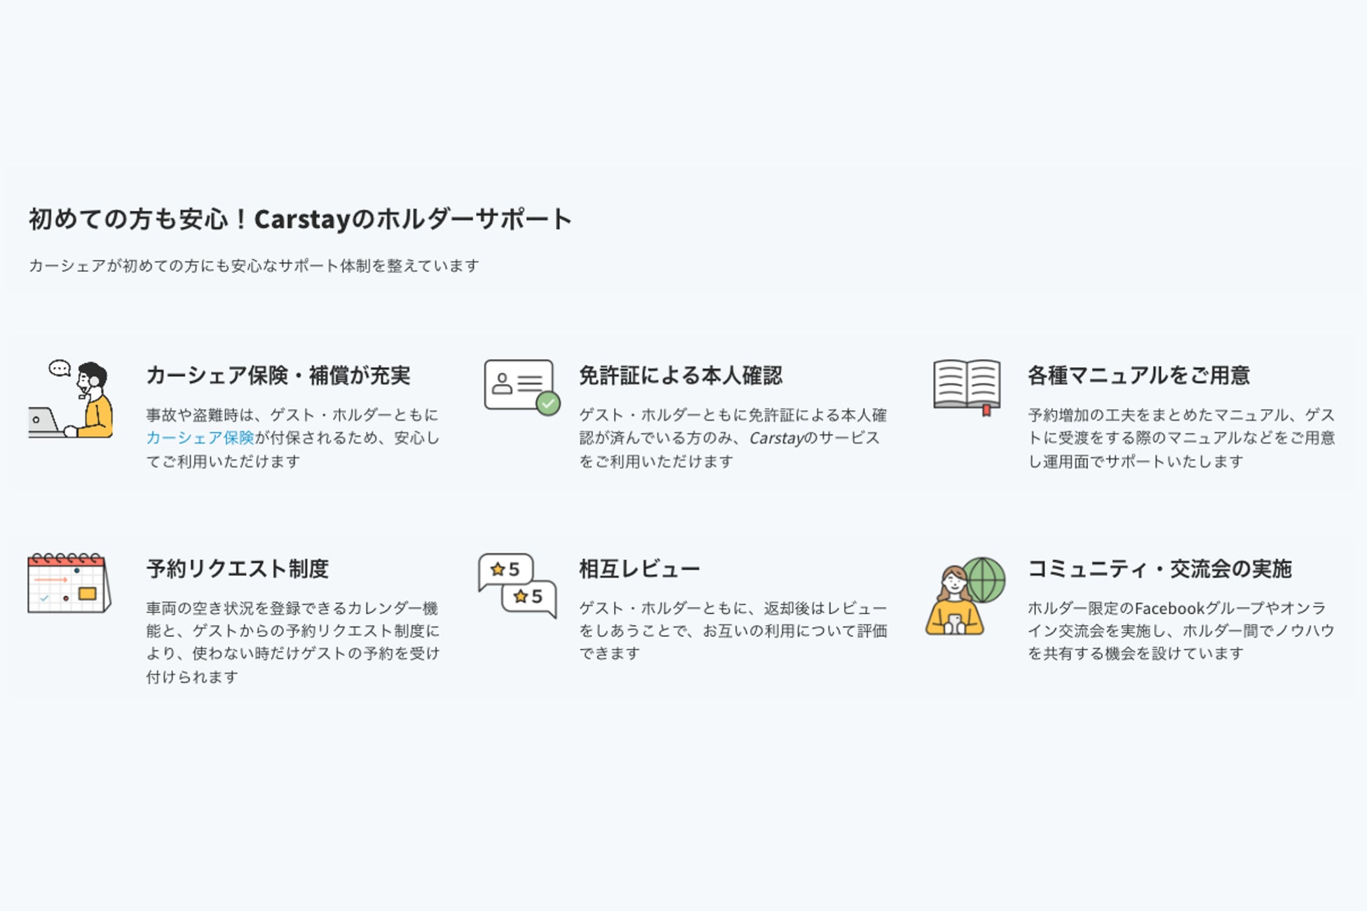Click the subtitle about カーシェア support system
Screen dimensions: 1367x911
tap(254, 266)
